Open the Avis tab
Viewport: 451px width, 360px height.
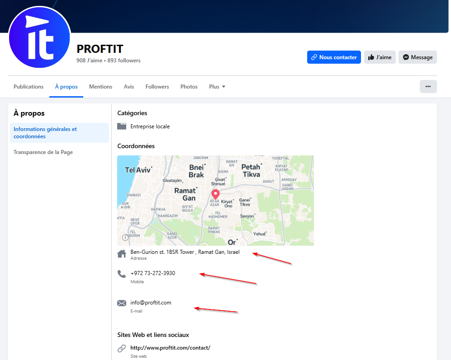pyautogui.click(x=129, y=86)
